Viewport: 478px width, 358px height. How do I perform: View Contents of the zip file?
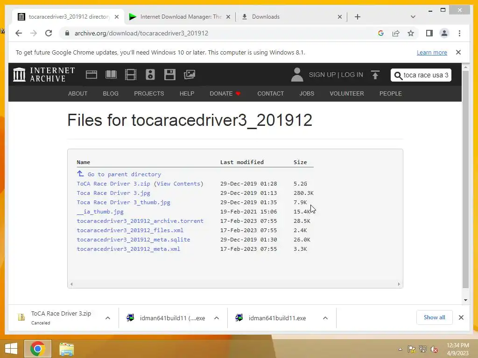[x=179, y=184]
